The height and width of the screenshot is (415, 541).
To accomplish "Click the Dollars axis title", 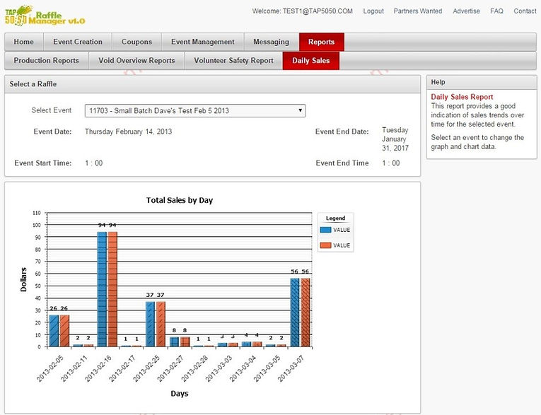I will [x=23, y=280].
